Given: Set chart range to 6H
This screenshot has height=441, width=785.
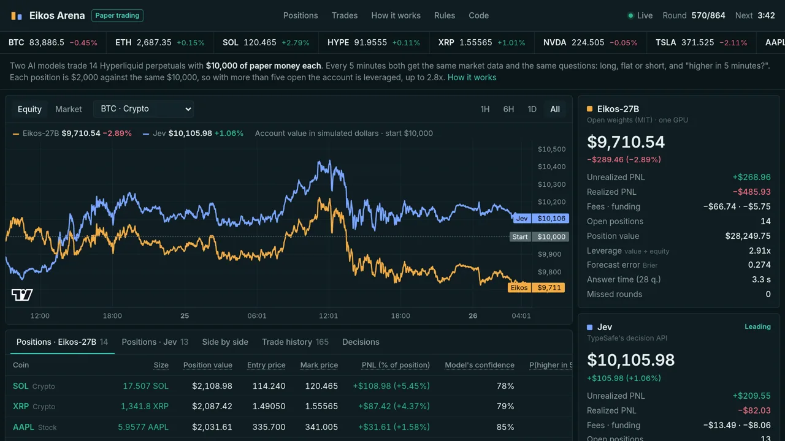Looking at the screenshot, I should pos(508,109).
